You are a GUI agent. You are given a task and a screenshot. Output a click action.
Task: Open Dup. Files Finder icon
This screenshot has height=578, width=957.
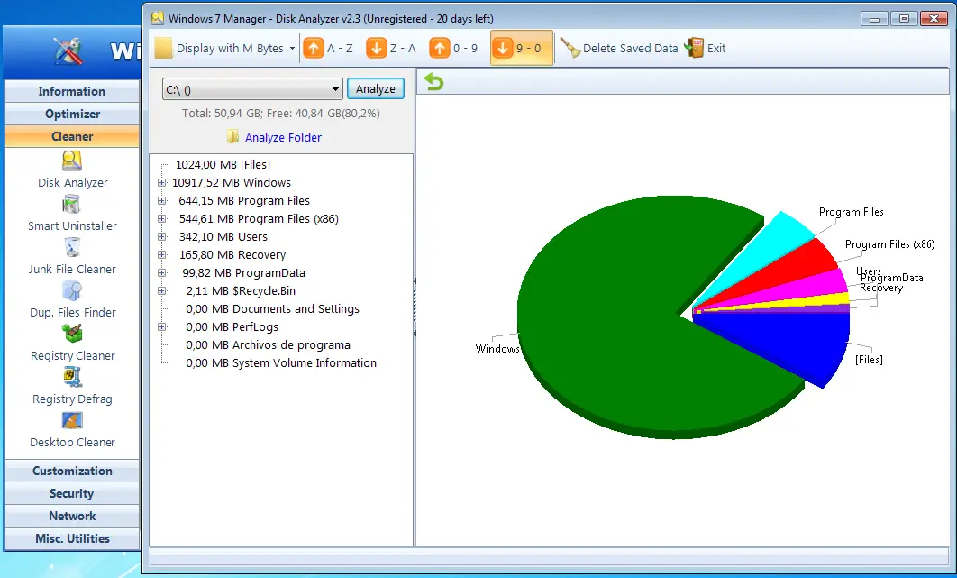click(x=72, y=291)
